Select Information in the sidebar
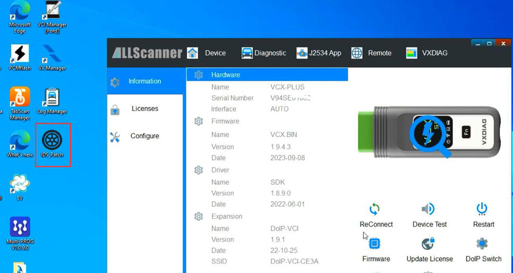 [x=144, y=81]
